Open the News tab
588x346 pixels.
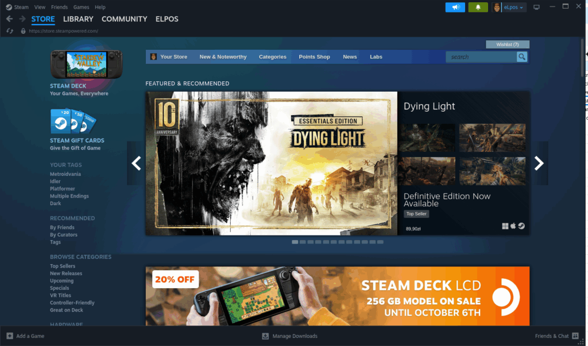click(x=350, y=57)
